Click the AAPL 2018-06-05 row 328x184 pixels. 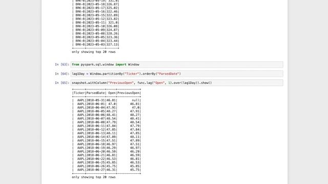point(107,111)
